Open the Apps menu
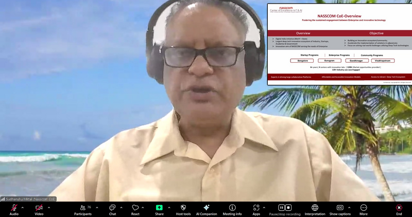The height and width of the screenshot is (217, 412). pyautogui.click(x=256, y=209)
